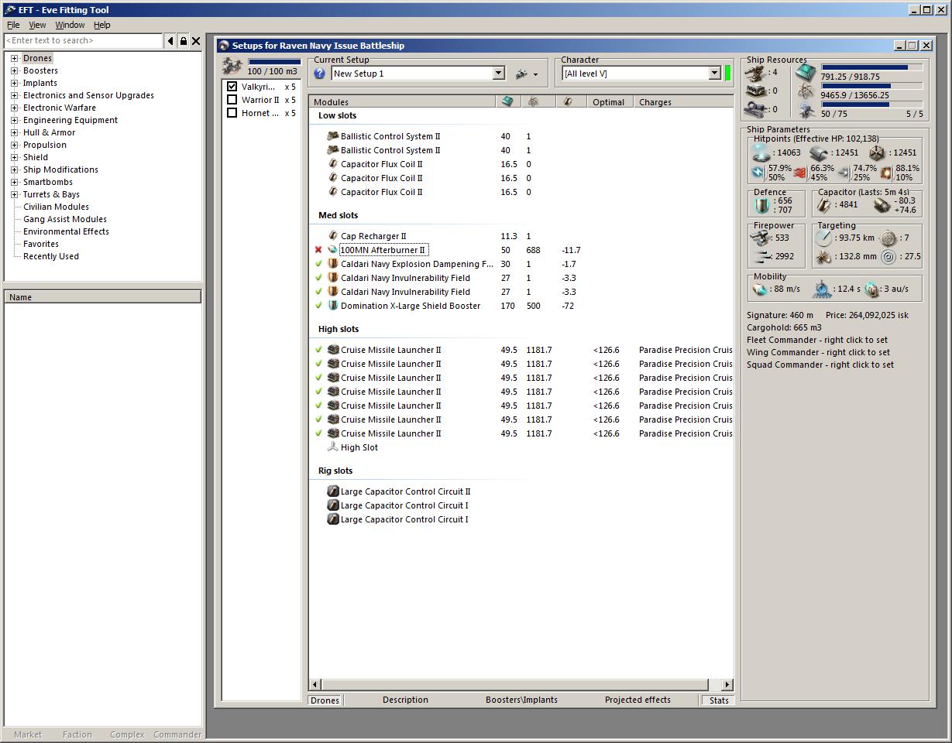952x743 pixels.
Task: Click the horizontal scrollbar right arrow
Action: pos(727,685)
